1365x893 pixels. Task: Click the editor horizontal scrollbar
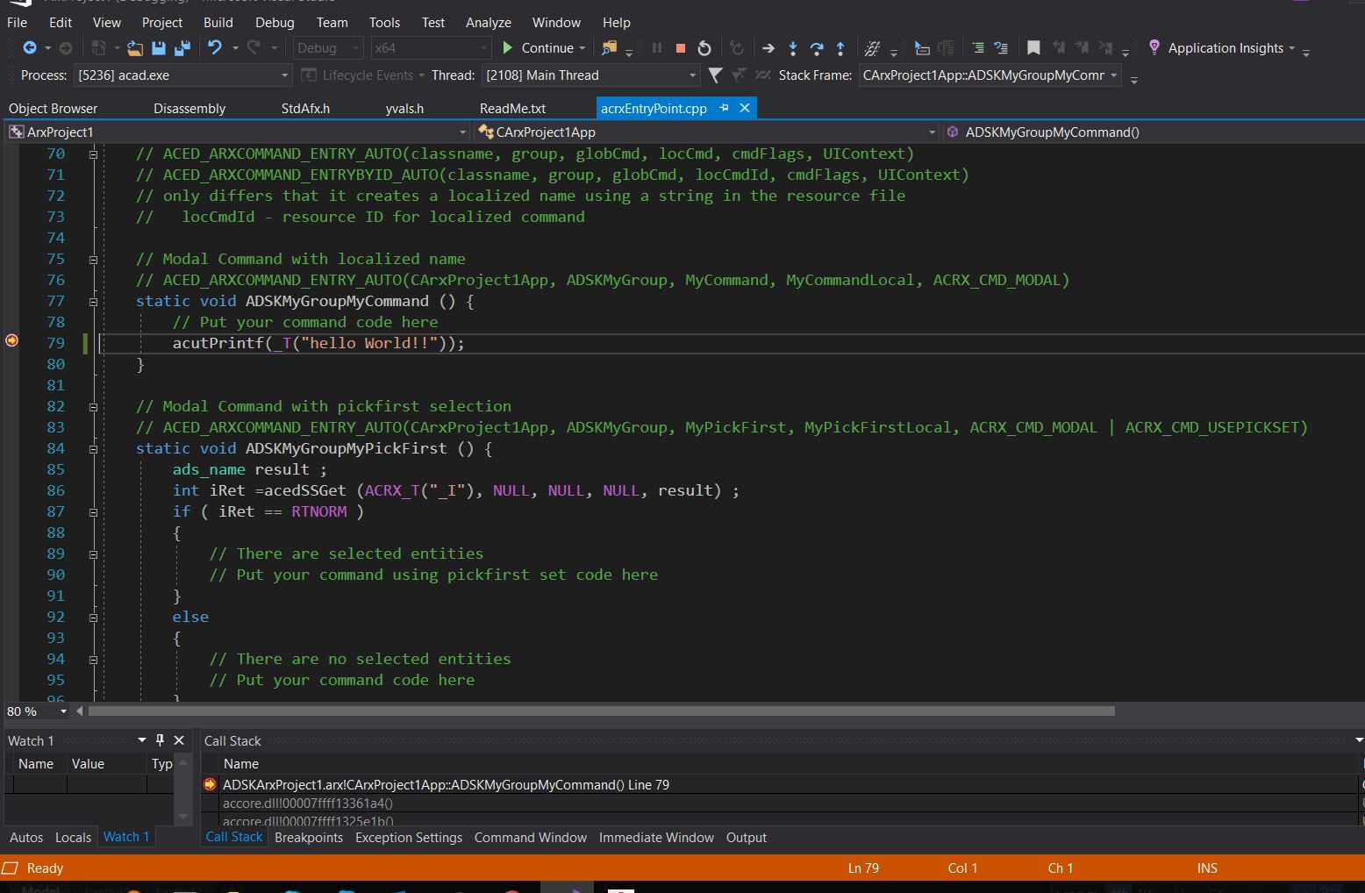(x=601, y=711)
